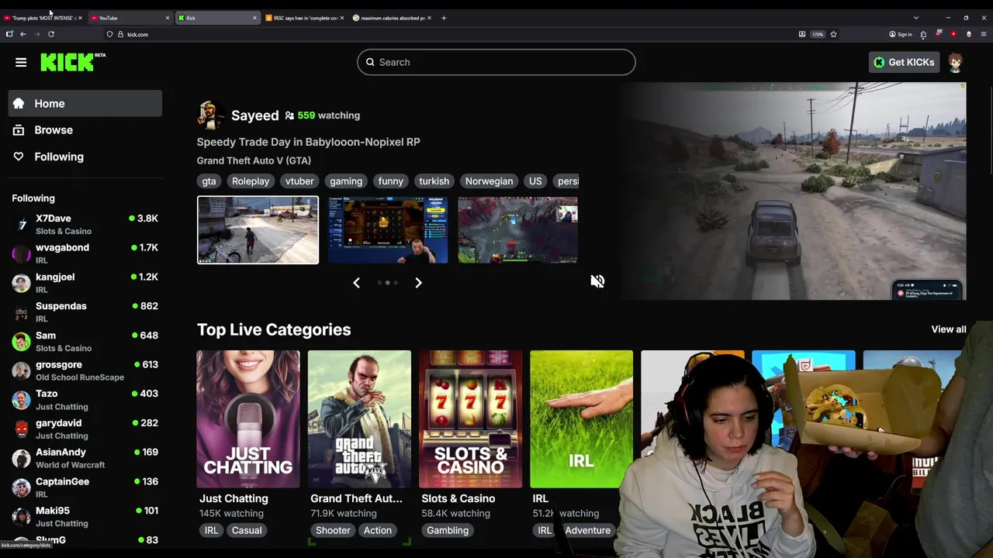The image size is (993, 558).
Task: Open the featured stream video player
Action: pos(793,191)
